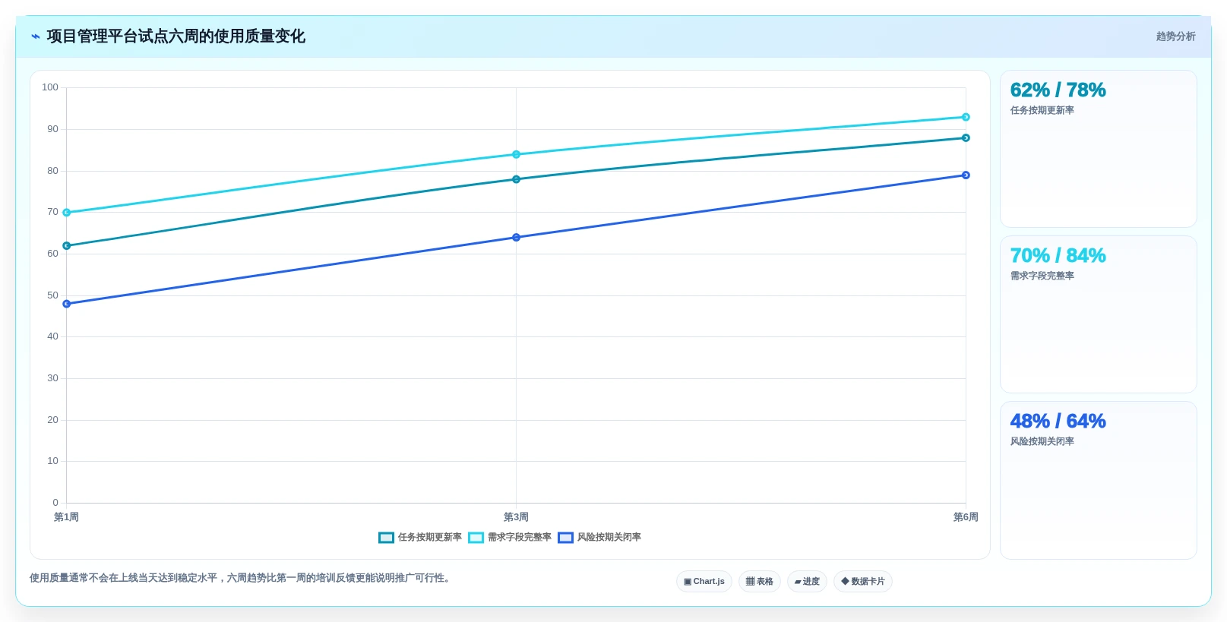Click 任务按期更新率 caption in first card
The width and height of the screenshot is (1227, 622).
coord(1042,111)
